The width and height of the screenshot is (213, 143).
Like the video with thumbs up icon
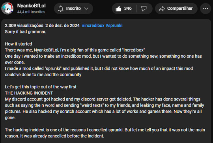(118, 9)
